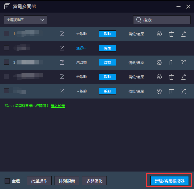
Task: Tick the checkbox for emulator row 1
Action: (x=7, y=34)
